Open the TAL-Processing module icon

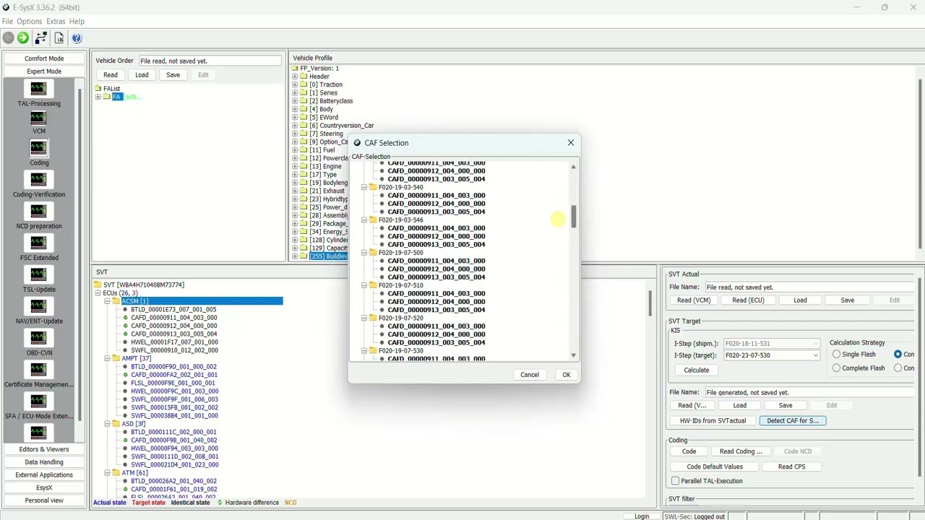coord(38,89)
